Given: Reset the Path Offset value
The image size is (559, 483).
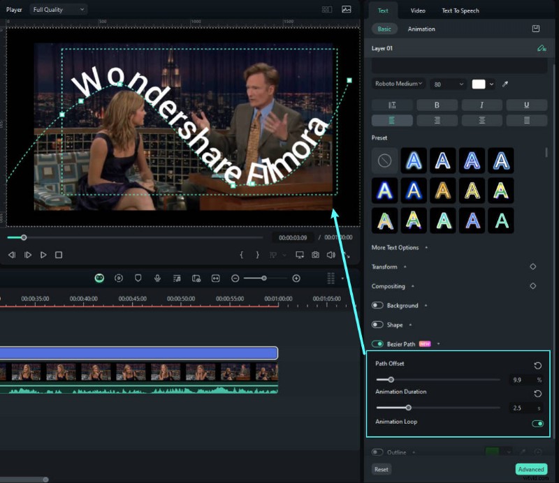Looking at the screenshot, I should (537, 365).
